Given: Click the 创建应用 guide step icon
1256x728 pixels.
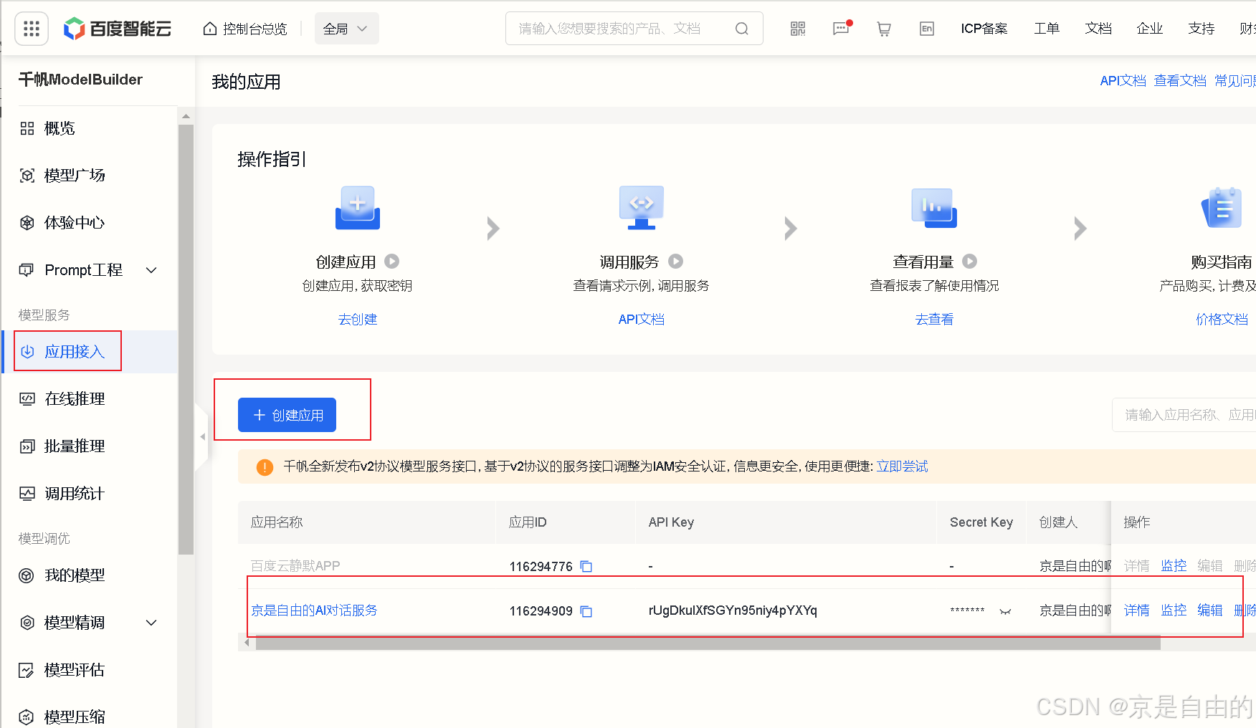Looking at the screenshot, I should click(x=358, y=208).
